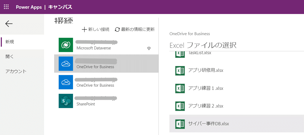304x135 pixels.
Task: Open the アカウント menu item
Action: [x=22, y=71]
